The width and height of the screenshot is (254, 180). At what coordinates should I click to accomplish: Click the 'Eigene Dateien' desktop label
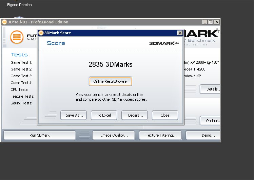pos(19,5)
